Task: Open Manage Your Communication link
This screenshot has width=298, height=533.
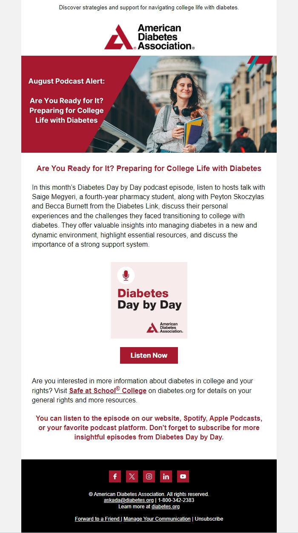Action: pos(157,519)
